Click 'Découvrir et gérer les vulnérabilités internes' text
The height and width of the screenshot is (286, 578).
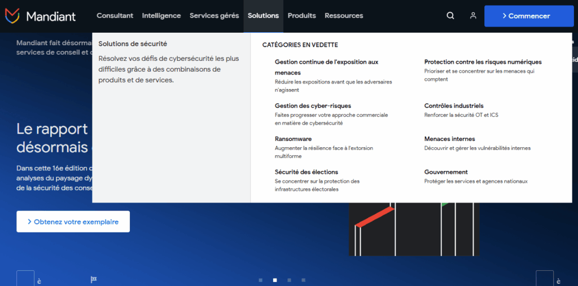point(478,148)
